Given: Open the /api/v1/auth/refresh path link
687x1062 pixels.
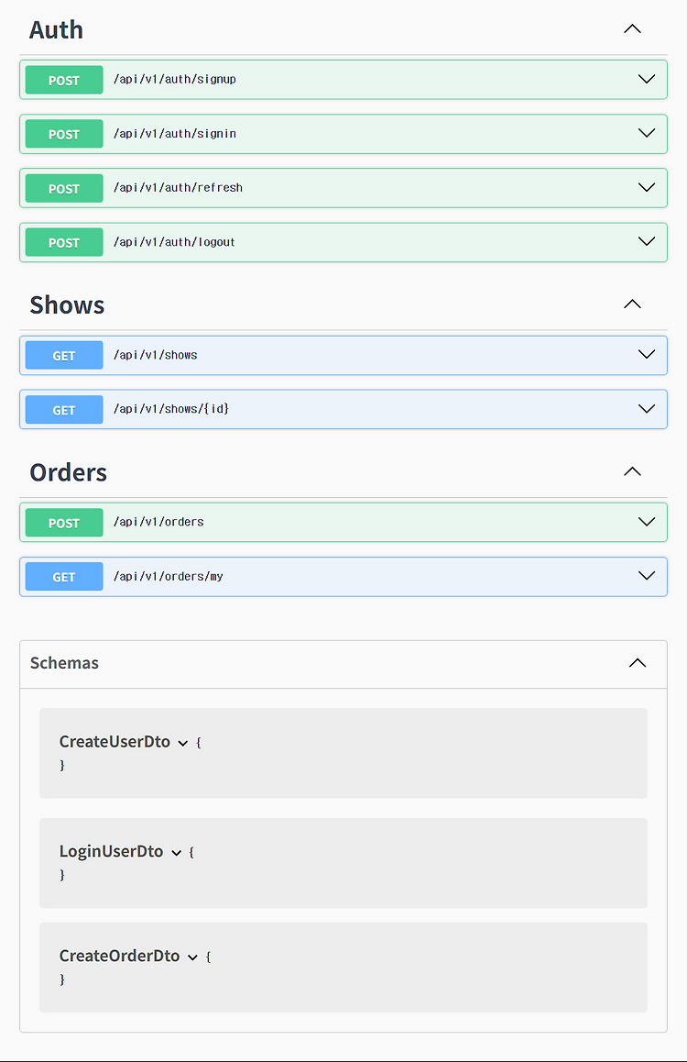Looking at the screenshot, I should click(x=178, y=188).
